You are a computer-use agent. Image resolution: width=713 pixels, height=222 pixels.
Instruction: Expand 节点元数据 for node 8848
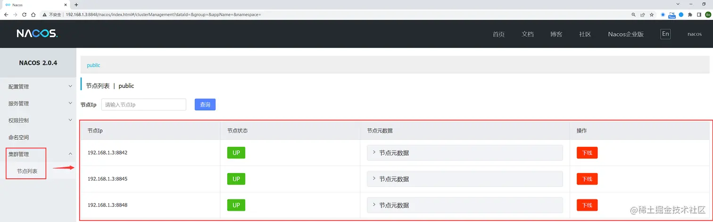pos(464,205)
